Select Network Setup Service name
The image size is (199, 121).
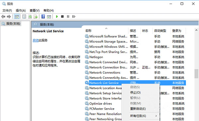point(105,93)
